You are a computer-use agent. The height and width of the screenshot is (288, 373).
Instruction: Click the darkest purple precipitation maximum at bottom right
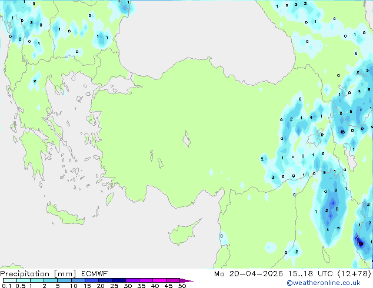[360, 243]
